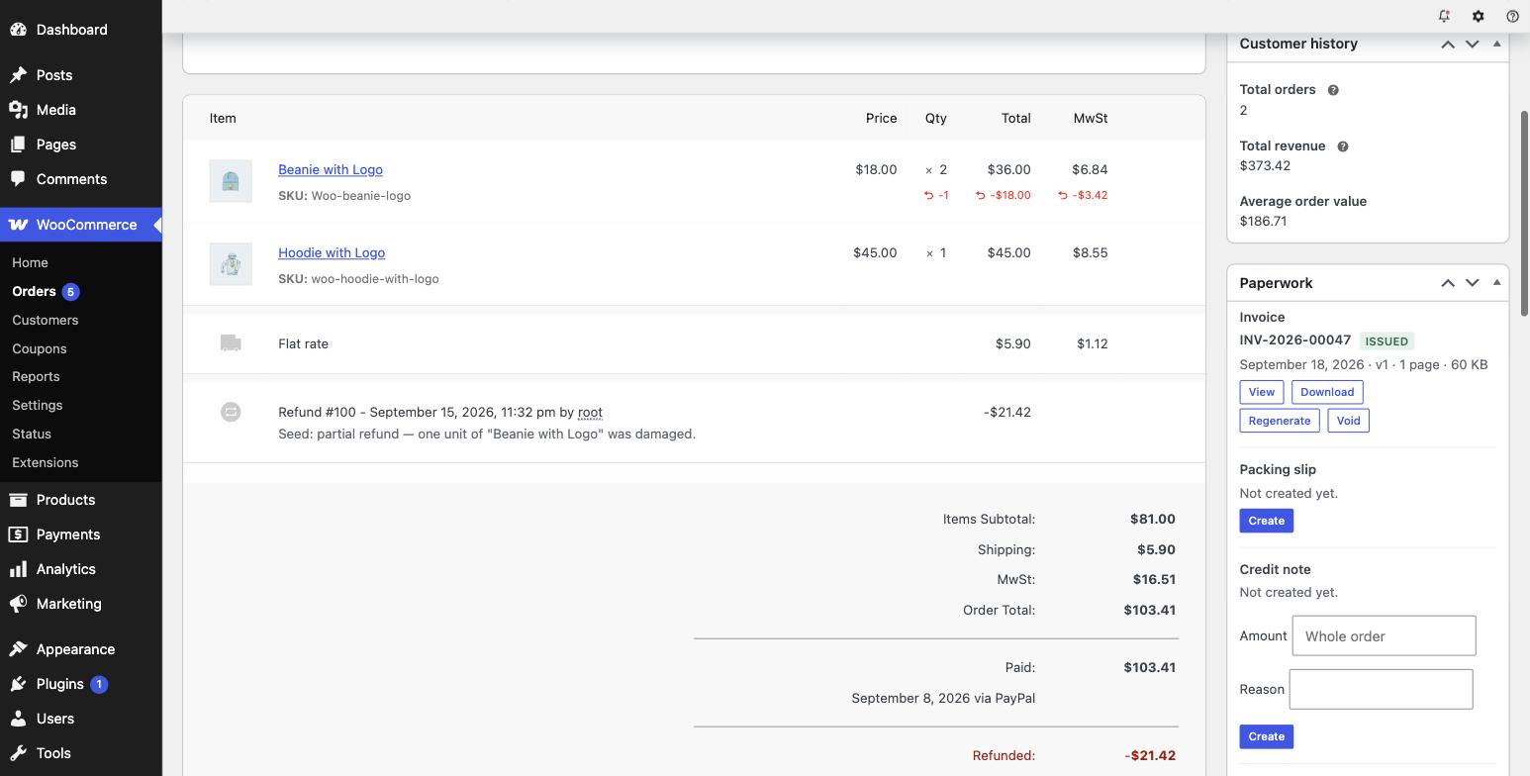
Task: Click the Comments bubble icon
Action: pos(18,179)
